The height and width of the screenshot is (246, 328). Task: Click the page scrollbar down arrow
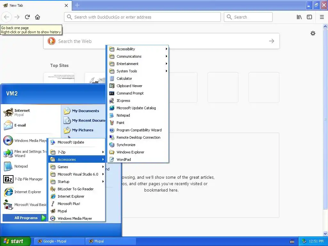(325, 234)
